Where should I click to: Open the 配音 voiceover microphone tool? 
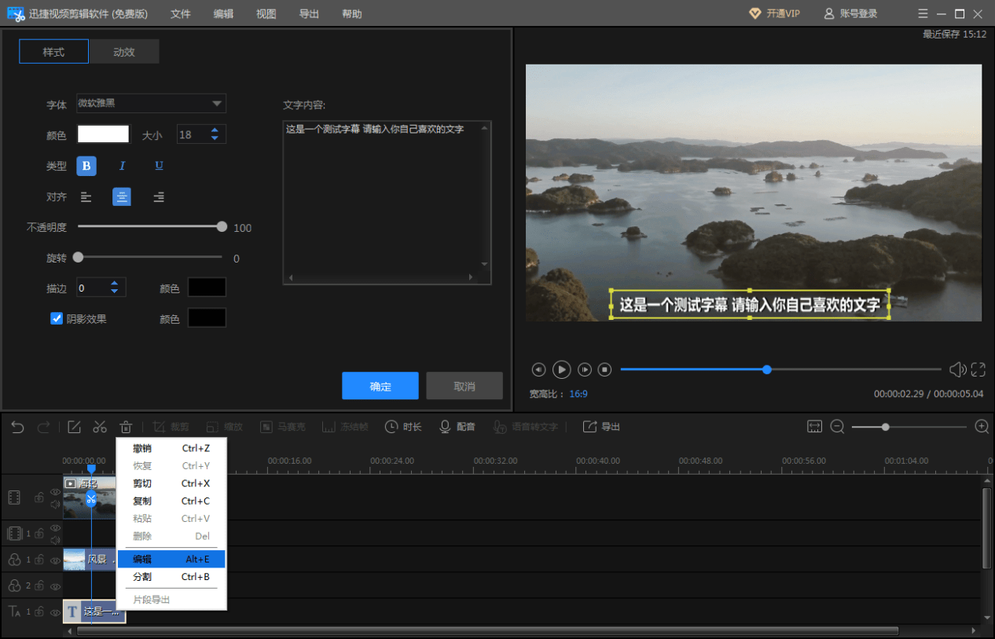tap(457, 427)
